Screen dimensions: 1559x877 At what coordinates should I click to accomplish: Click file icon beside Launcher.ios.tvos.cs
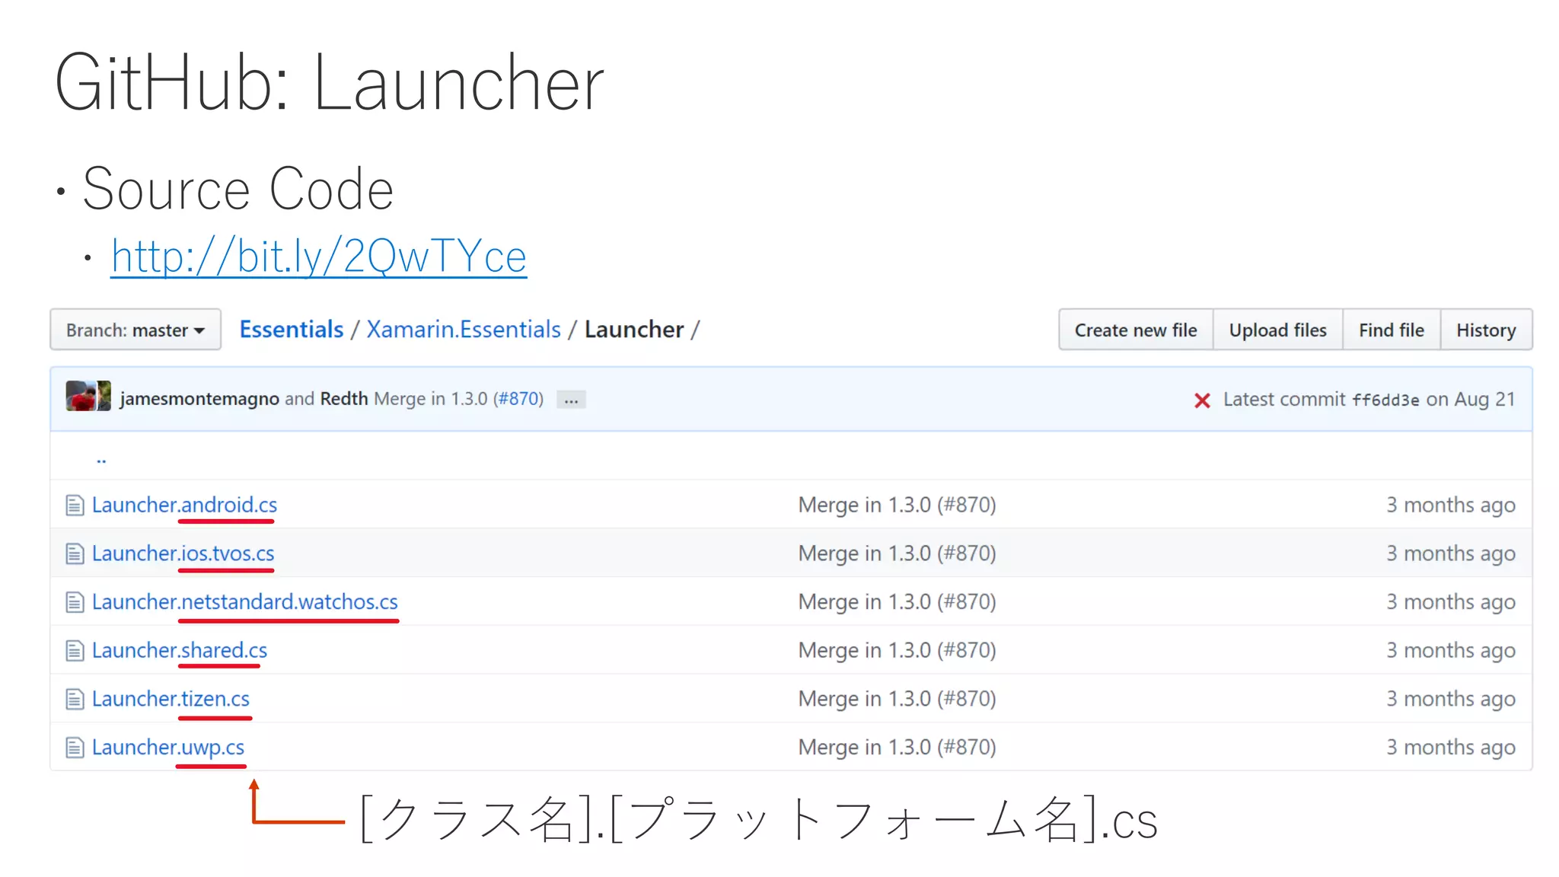tap(75, 554)
